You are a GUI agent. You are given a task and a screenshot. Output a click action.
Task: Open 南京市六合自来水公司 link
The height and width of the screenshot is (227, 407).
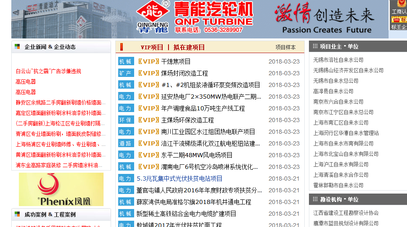[x=338, y=102]
